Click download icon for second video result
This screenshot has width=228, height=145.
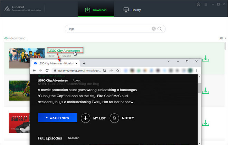click(x=206, y=91)
